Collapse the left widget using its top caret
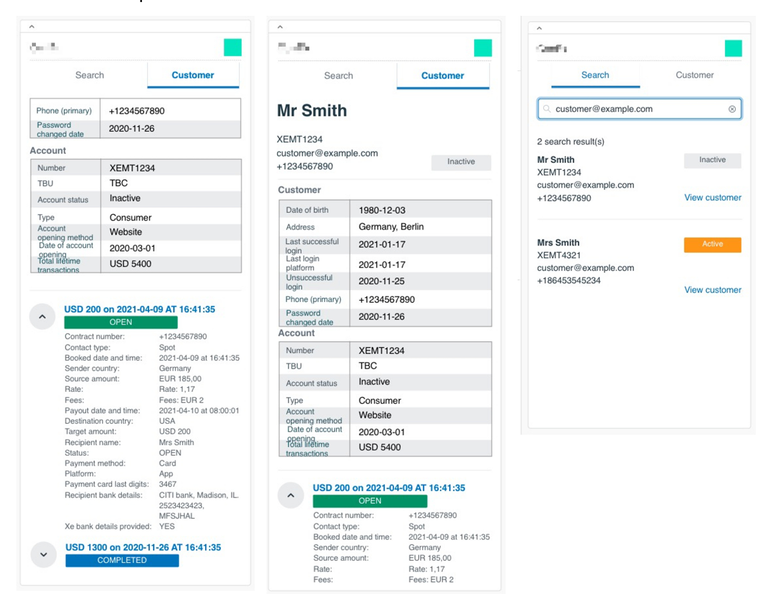Viewport: 767px width, 606px height. pyautogui.click(x=30, y=27)
